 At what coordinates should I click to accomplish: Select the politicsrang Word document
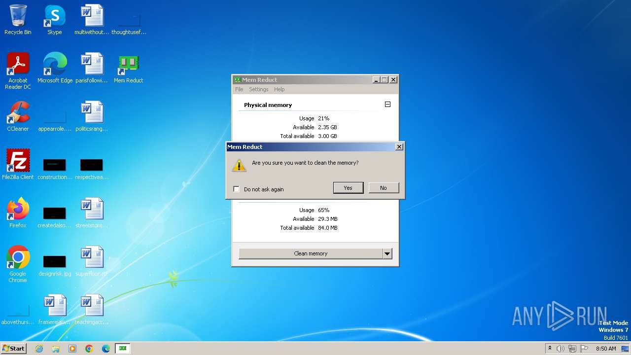point(92,116)
